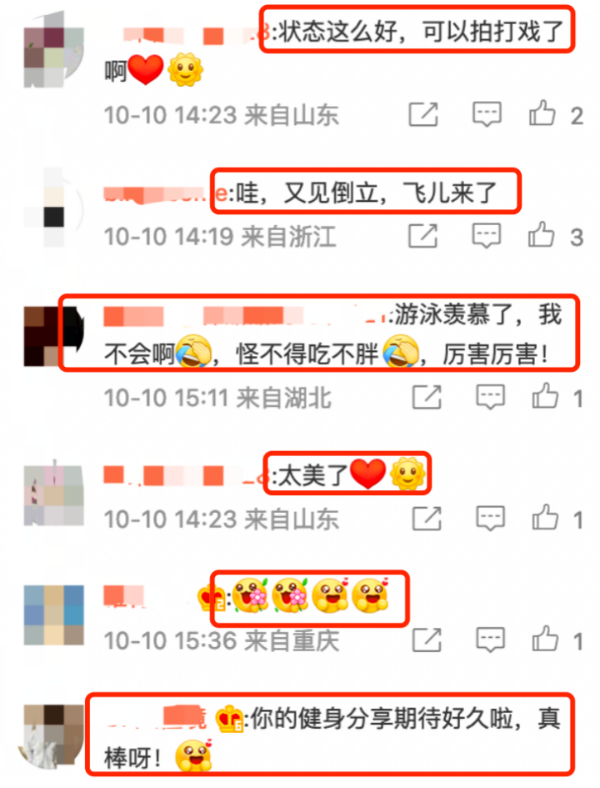Share the 太美了 comment from Shandong
The width and height of the screenshot is (600, 788).
click(x=427, y=519)
